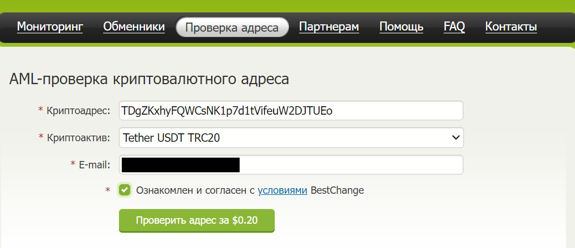Click the Криптоактив field label

click(x=79, y=138)
